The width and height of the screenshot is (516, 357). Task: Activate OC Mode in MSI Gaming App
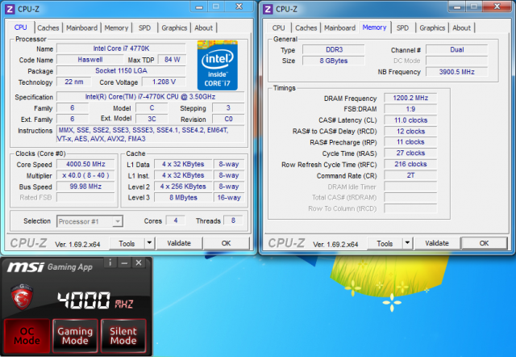coord(27,335)
